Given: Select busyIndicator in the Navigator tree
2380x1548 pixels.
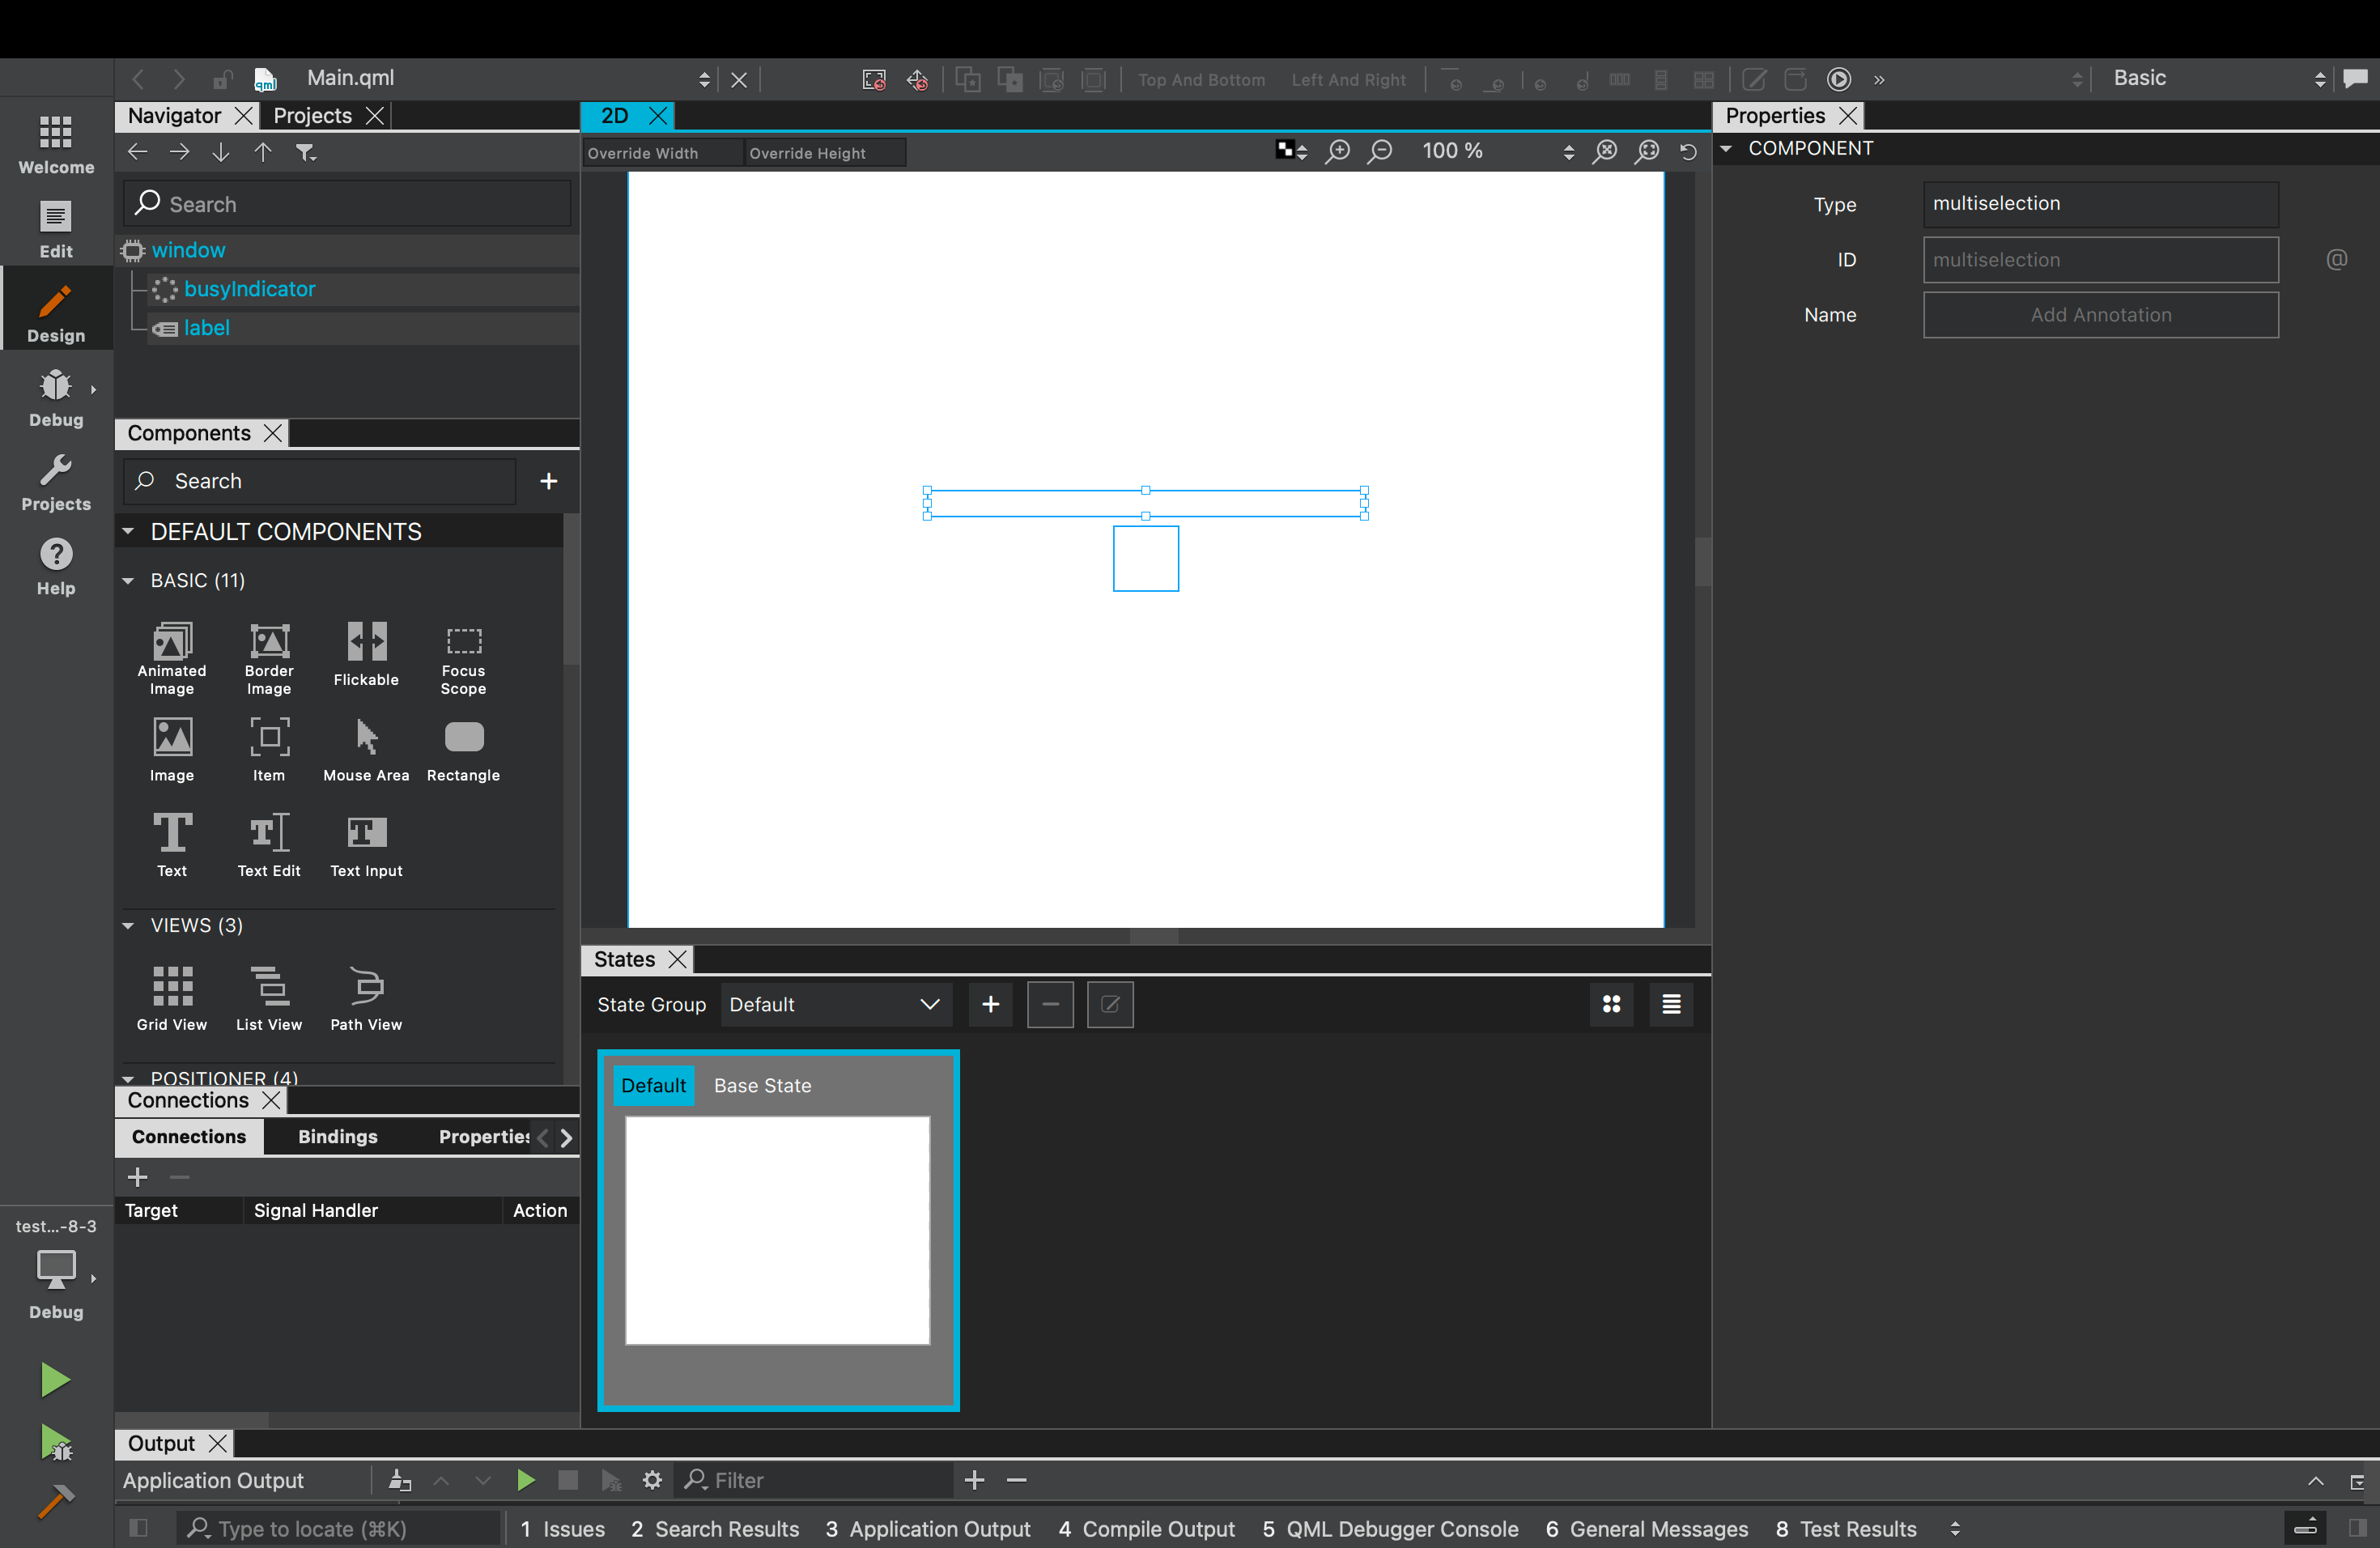Looking at the screenshot, I should point(250,289).
